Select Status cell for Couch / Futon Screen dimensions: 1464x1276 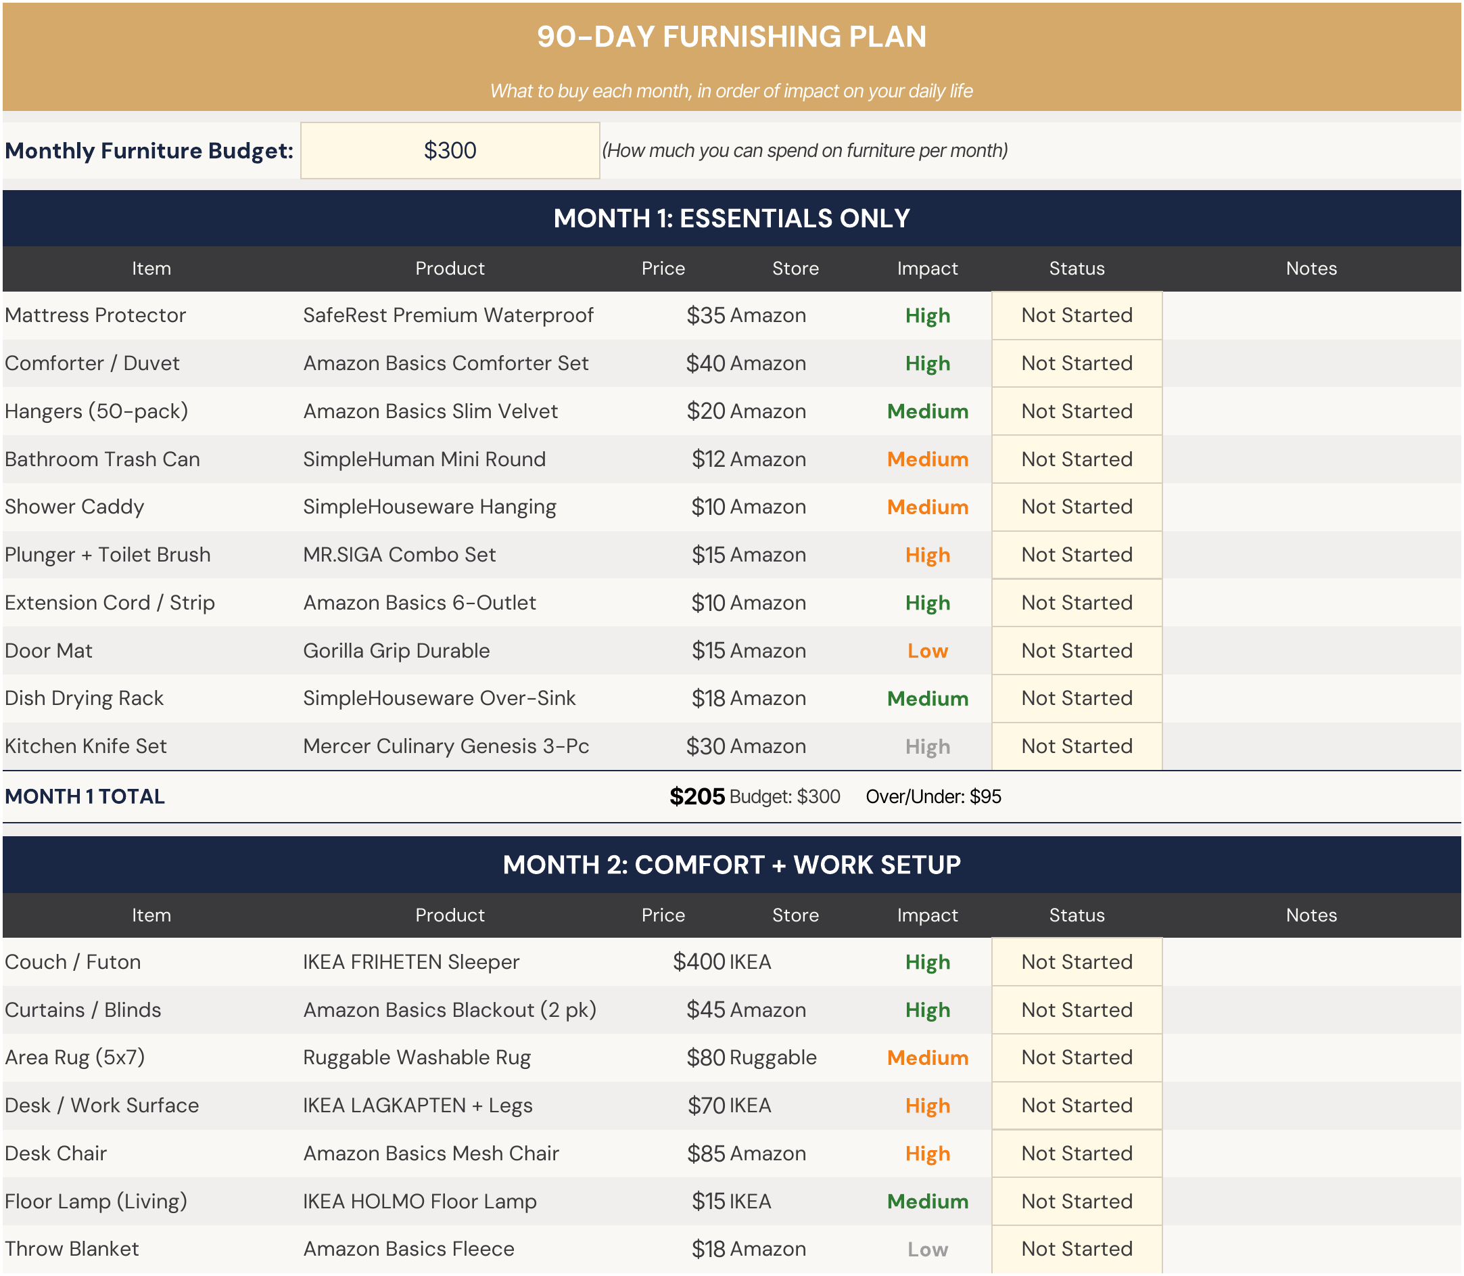click(x=1077, y=962)
